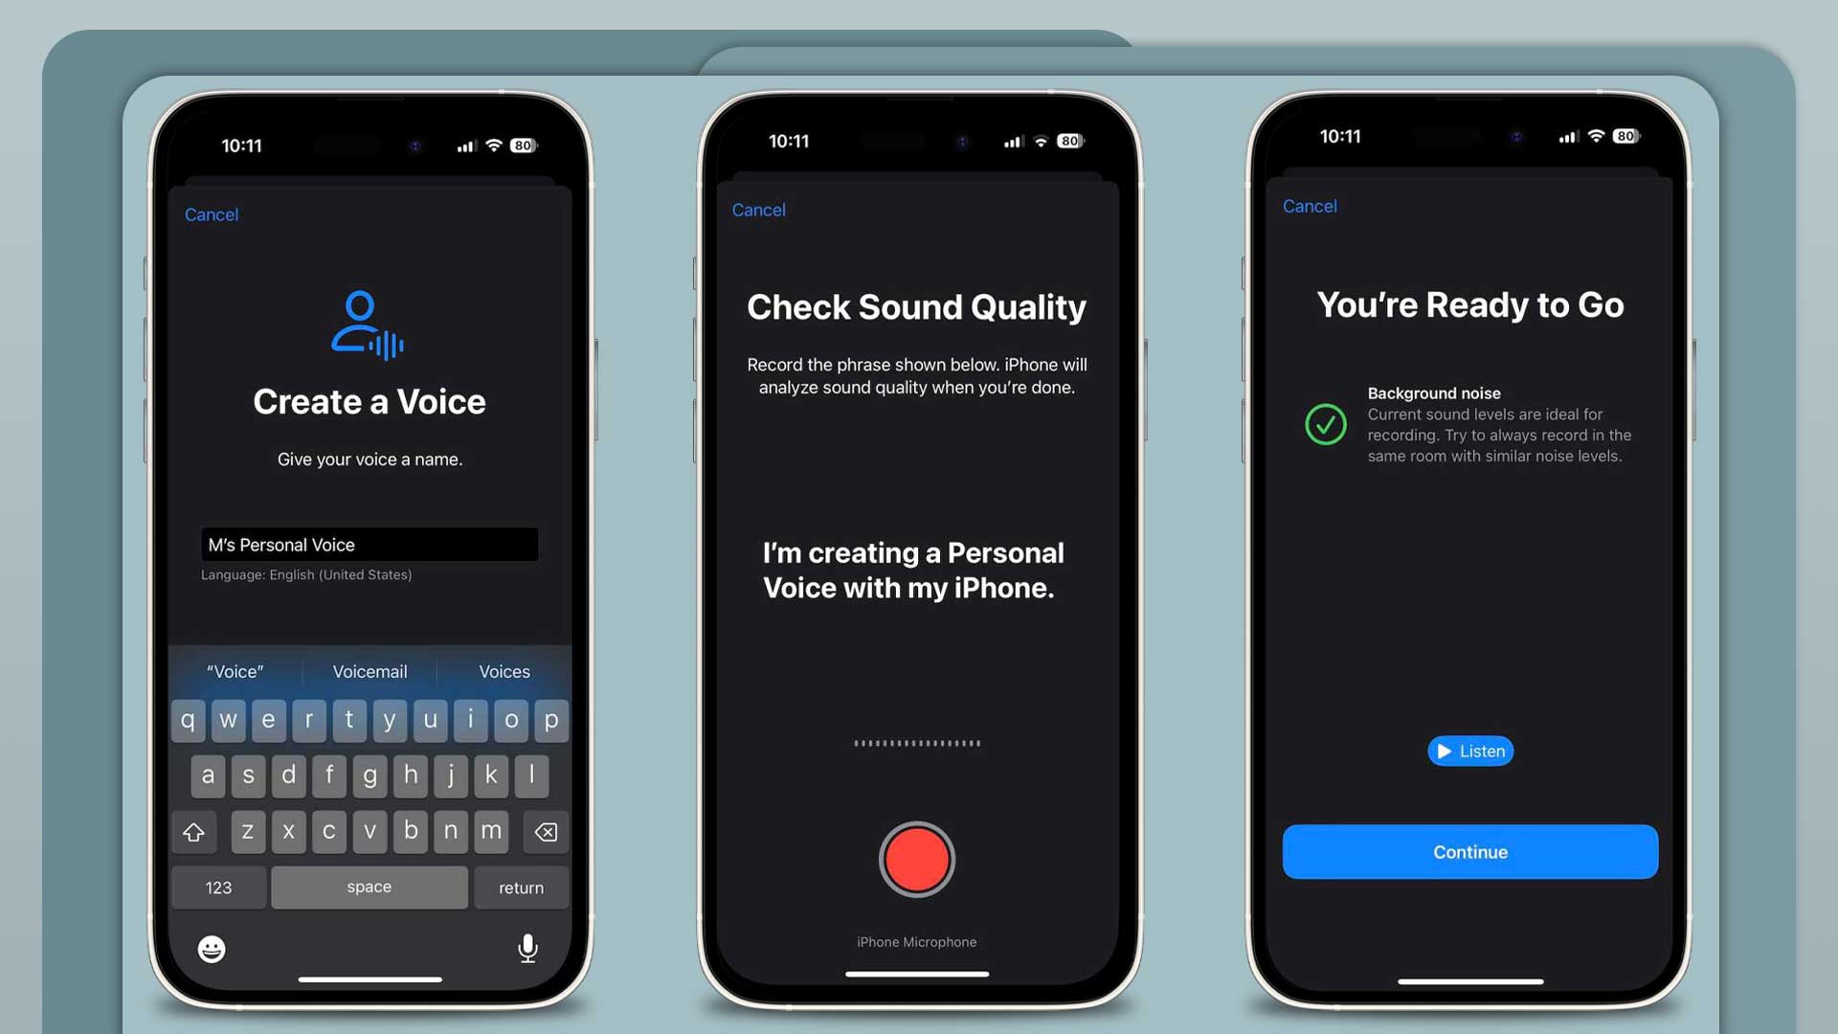The image size is (1838, 1034).
Task: Tap space bar on the keyboard
Action: coord(369,887)
